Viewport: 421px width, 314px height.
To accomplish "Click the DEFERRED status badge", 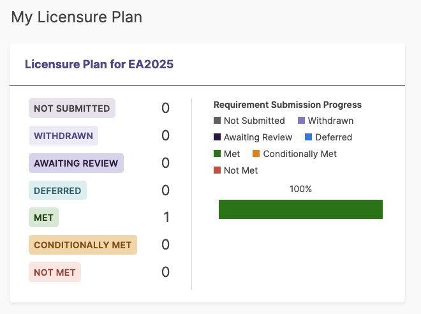I will point(57,191).
